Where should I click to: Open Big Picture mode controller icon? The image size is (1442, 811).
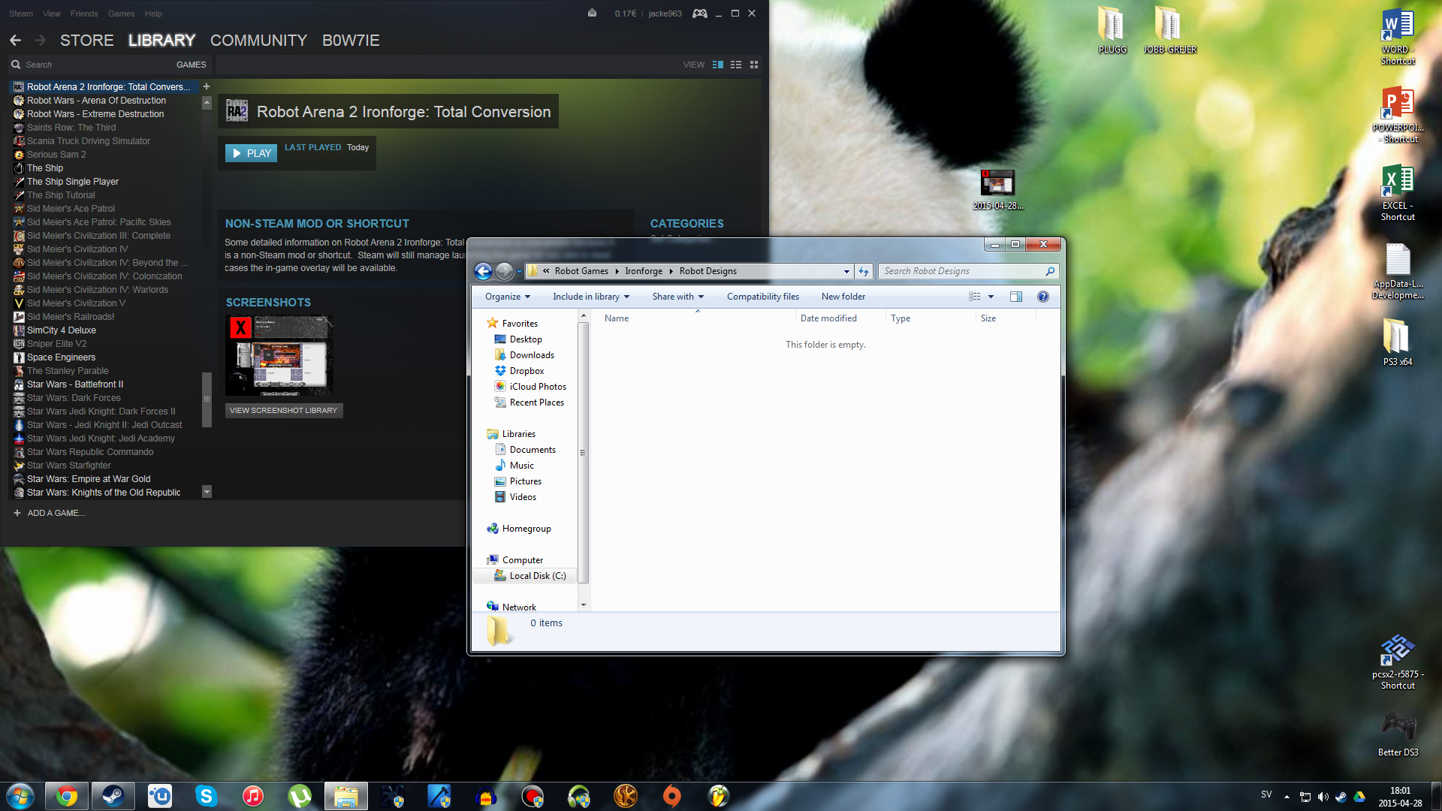coord(699,14)
